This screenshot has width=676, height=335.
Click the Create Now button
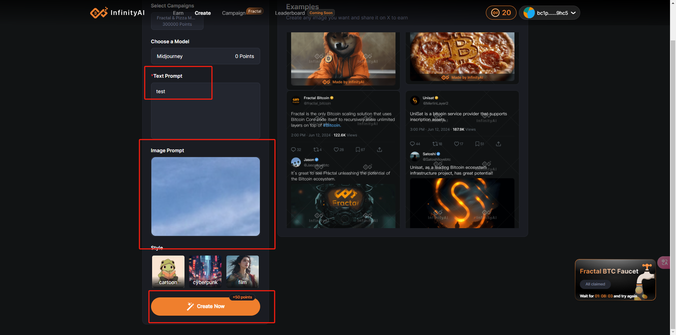(205, 306)
